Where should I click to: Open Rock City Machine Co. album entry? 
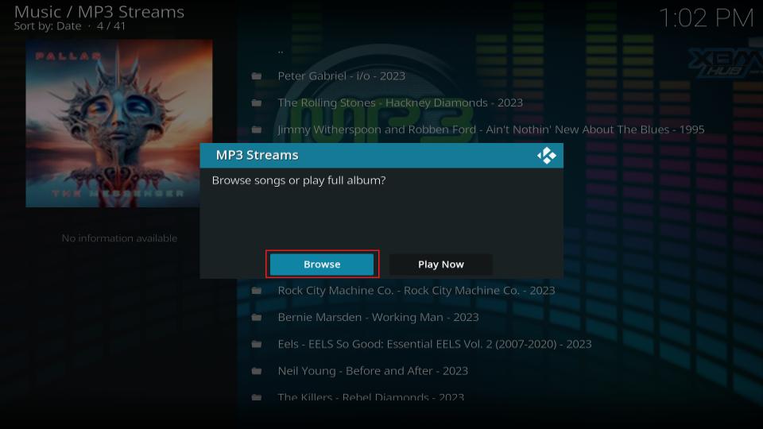(x=416, y=291)
